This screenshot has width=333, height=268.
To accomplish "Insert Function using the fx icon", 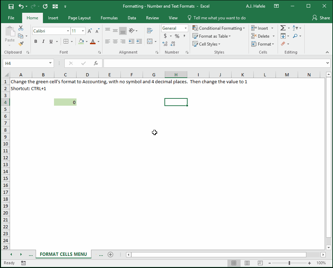I will point(96,63).
